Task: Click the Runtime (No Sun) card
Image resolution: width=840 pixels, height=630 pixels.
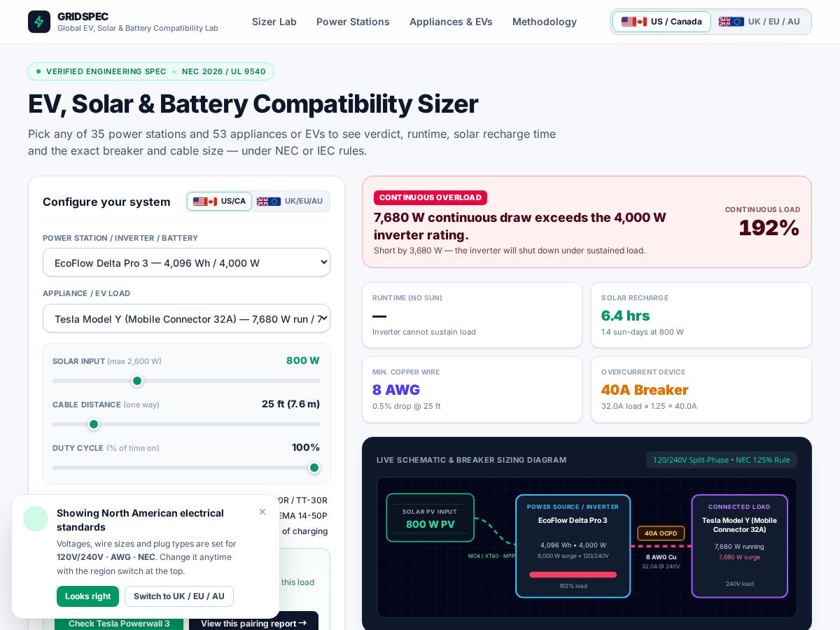Action: (x=472, y=315)
